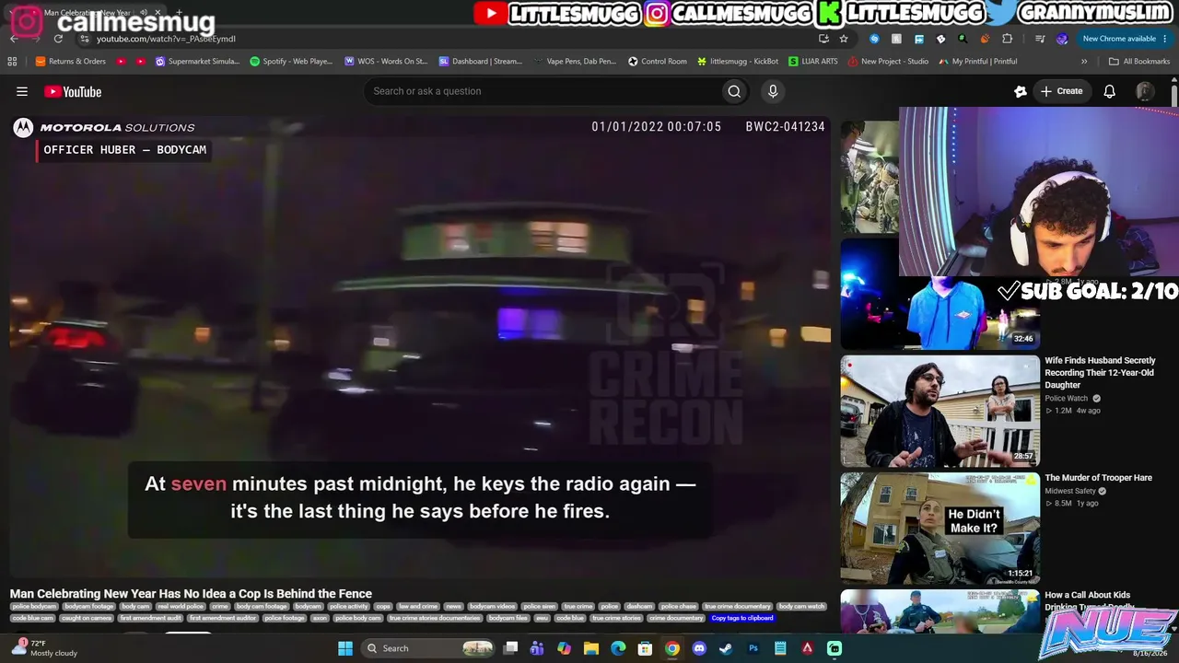Open the Midwest Safety channel link
This screenshot has height=663, width=1179.
coord(1070,491)
